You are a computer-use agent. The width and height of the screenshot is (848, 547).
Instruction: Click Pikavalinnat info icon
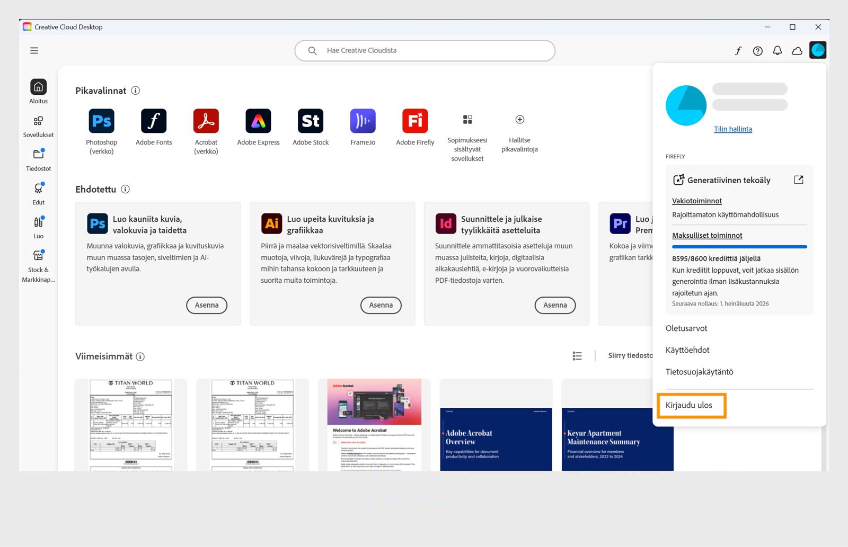pos(136,91)
